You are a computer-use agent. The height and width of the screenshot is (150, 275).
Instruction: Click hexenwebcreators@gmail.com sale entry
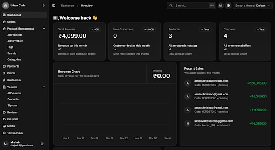click(x=225, y=123)
